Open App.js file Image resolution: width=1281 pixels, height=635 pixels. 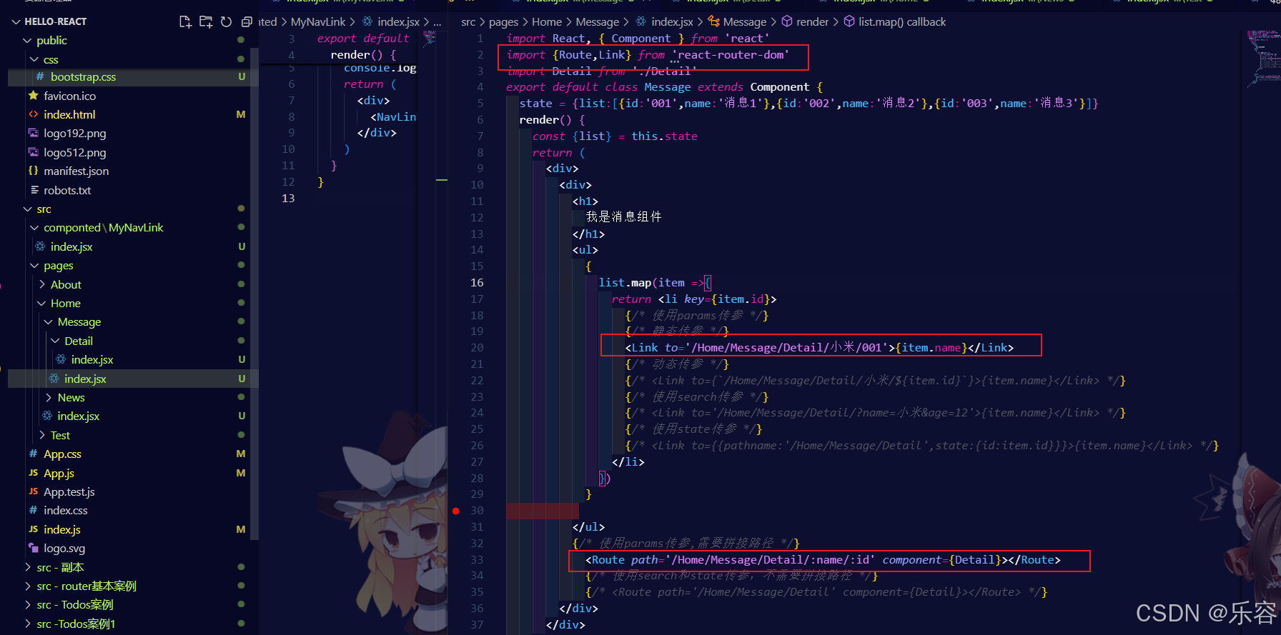point(59,474)
